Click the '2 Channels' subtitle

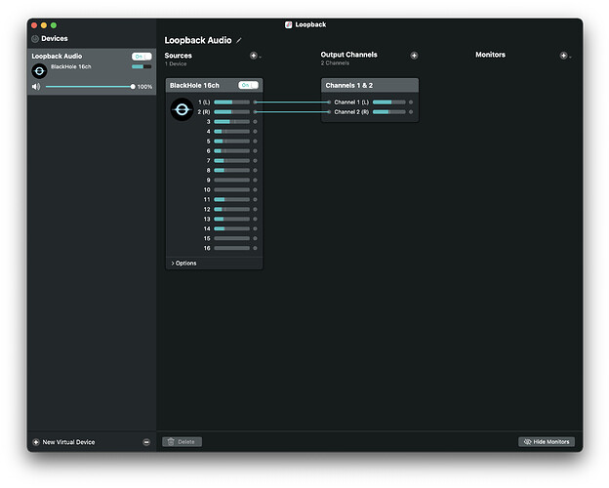(335, 62)
